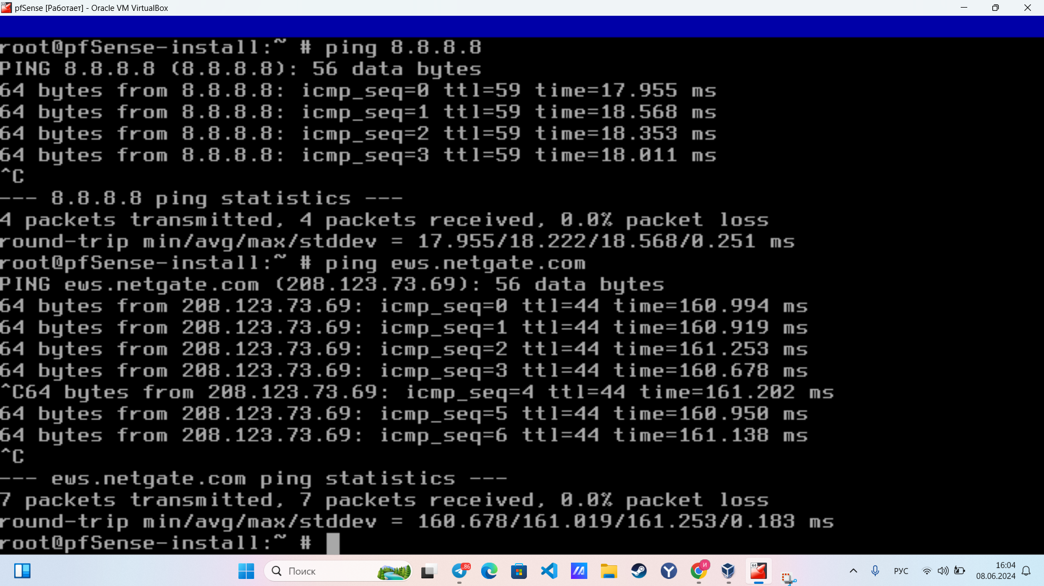This screenshot has width=1044, height=586.
Task: Click '160.678/161.019/161.253/0.183 ms' round-trip values
Action: coord(626,522)
